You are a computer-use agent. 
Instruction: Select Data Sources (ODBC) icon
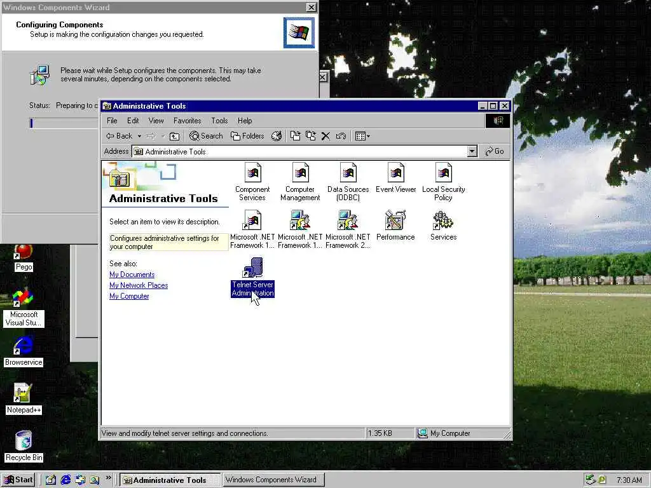(x=348, y=182)
